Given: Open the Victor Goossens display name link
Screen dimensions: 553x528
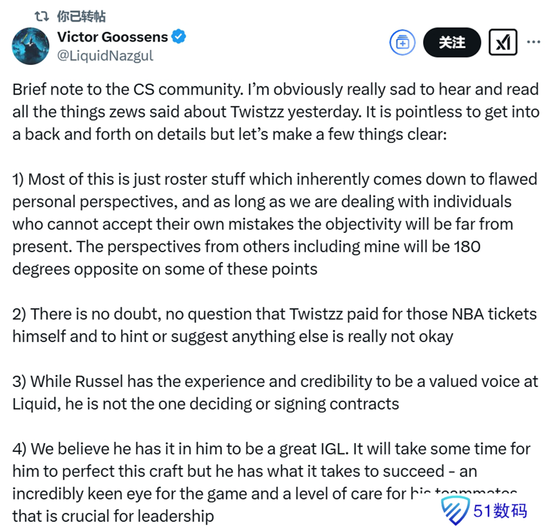Looking at the screenshot, I should pos(111,37).
